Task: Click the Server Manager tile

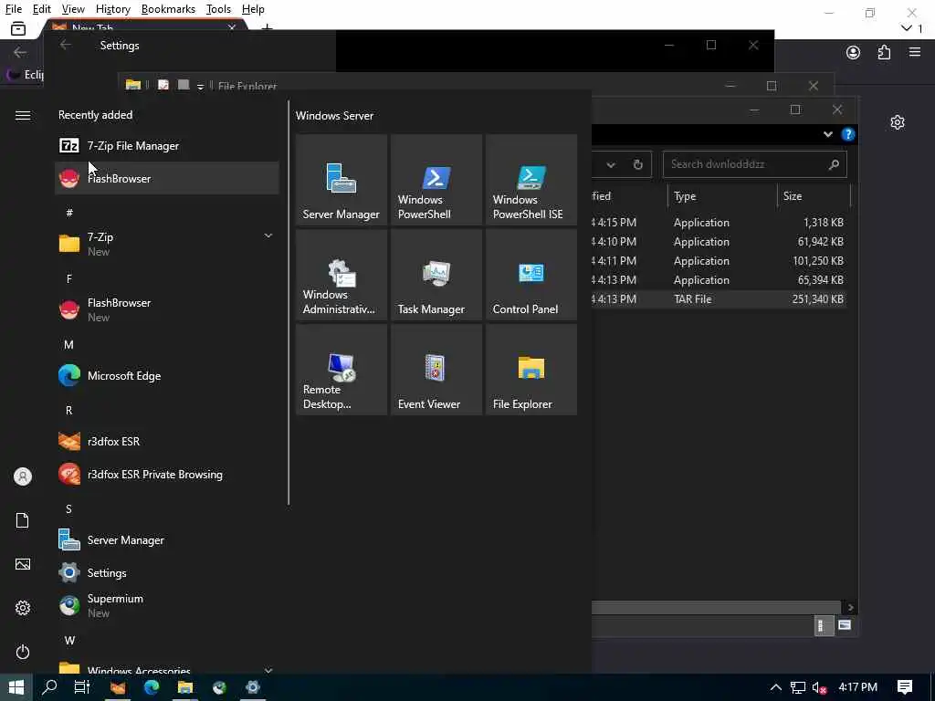Action: (341, 180)
